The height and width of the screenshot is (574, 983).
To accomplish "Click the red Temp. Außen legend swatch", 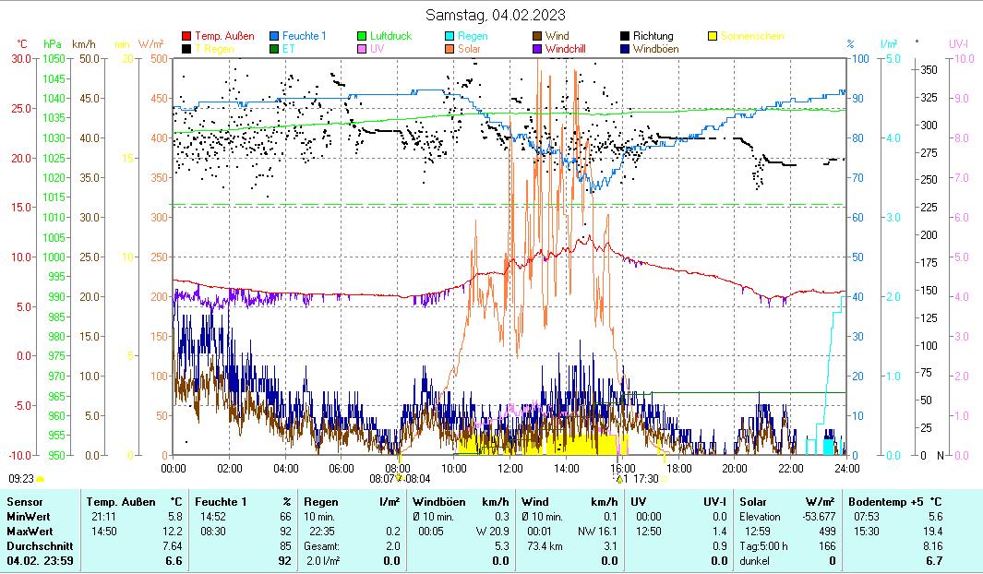I will (x=187, y=36).
